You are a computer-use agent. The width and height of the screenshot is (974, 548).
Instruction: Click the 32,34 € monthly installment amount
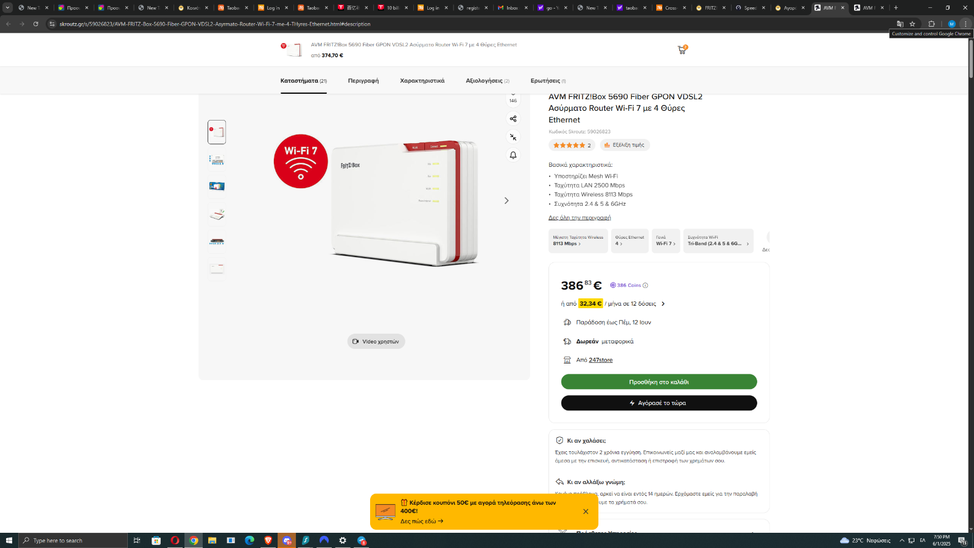tap(590, 304)
